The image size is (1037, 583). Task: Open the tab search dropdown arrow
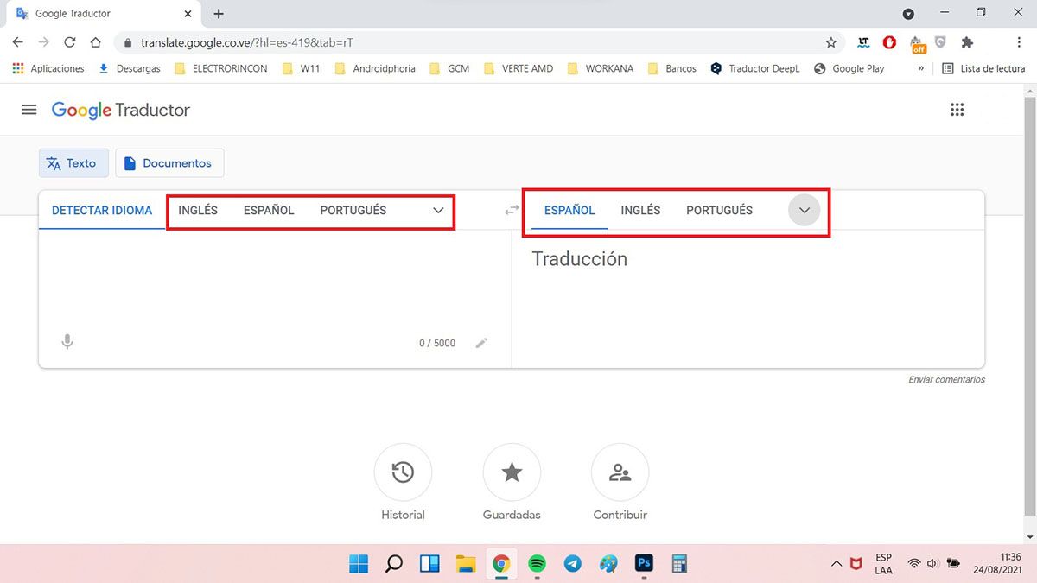(908, 14)
